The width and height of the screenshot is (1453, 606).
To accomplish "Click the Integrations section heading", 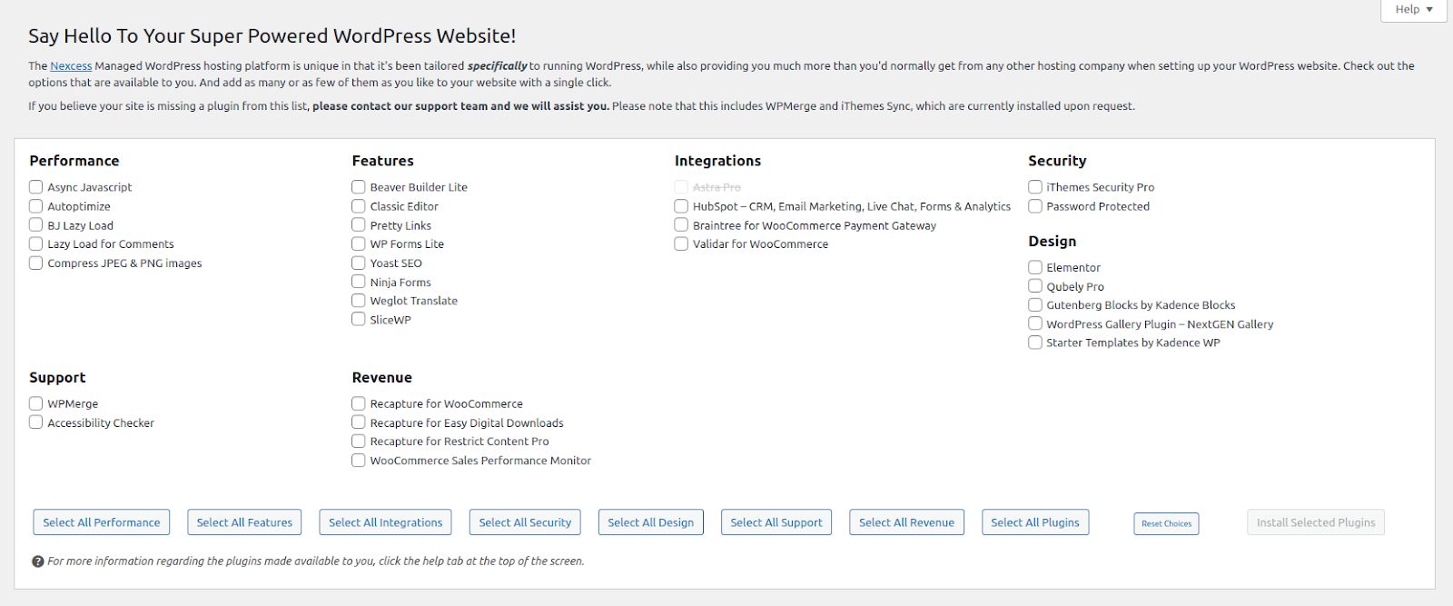I will (717, 161).
